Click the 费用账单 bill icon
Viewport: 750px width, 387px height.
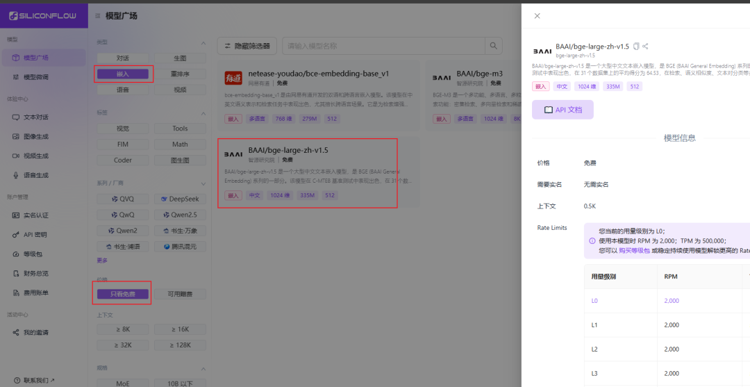point(16,293)
